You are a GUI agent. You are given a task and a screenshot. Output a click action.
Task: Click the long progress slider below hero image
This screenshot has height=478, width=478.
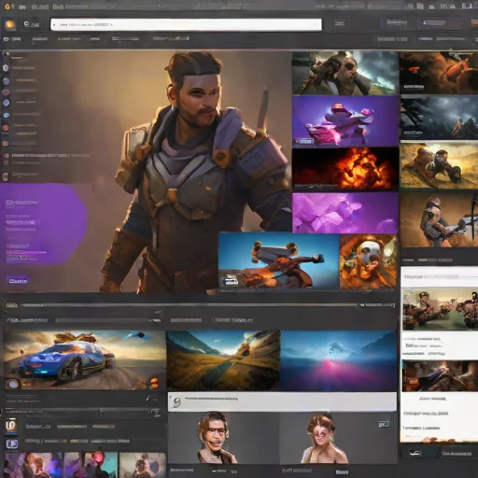click(x=190, y=305)
